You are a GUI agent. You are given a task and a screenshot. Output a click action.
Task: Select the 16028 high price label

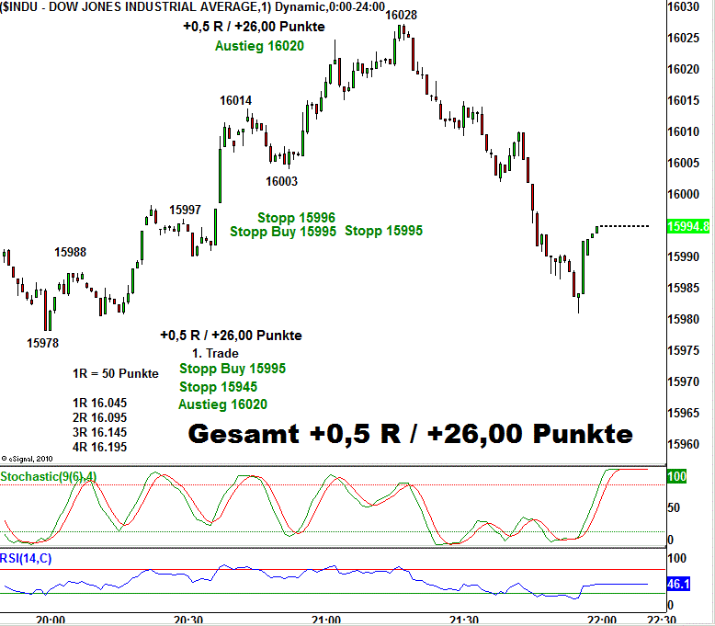coord(401,15)
